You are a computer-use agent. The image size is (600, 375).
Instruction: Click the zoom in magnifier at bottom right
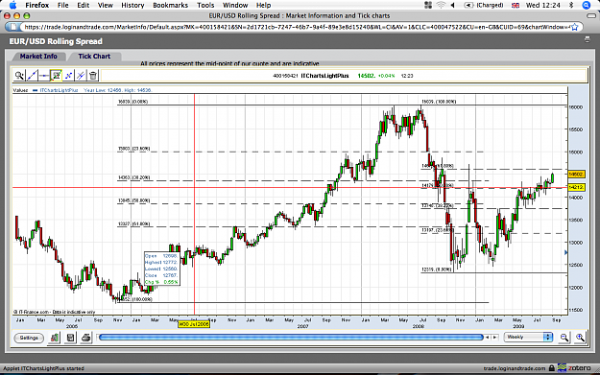coord(580,338)
